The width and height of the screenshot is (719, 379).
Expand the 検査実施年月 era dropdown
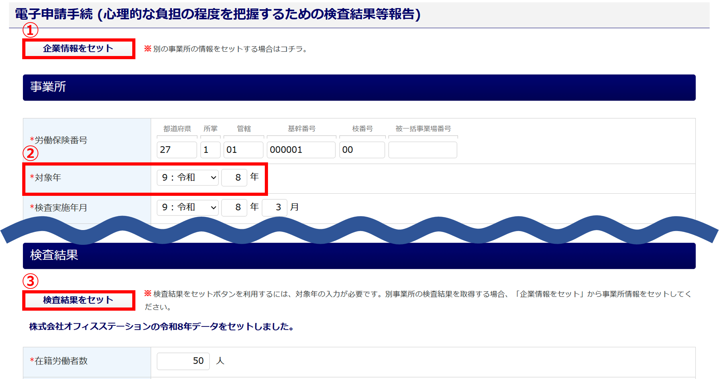(188, 207)
